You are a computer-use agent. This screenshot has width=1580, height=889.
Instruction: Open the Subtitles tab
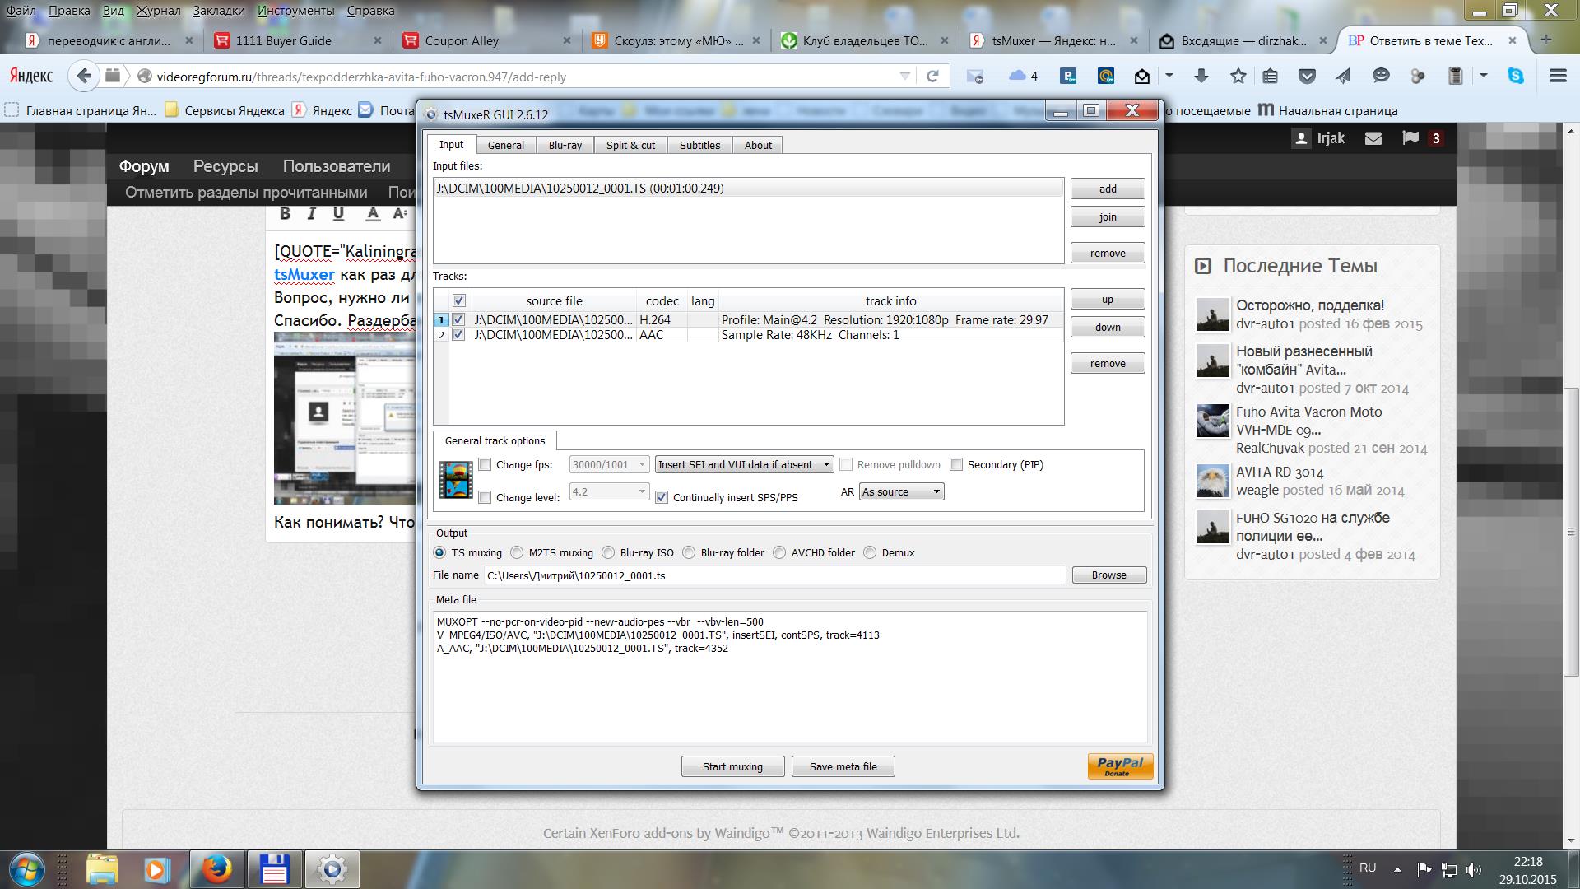click(699, 146)
